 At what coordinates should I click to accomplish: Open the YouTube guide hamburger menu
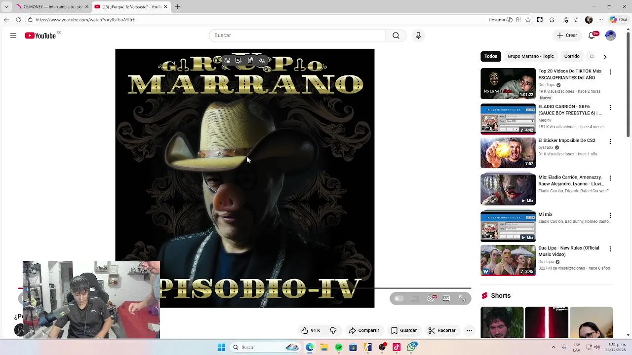tap(13, 35)
